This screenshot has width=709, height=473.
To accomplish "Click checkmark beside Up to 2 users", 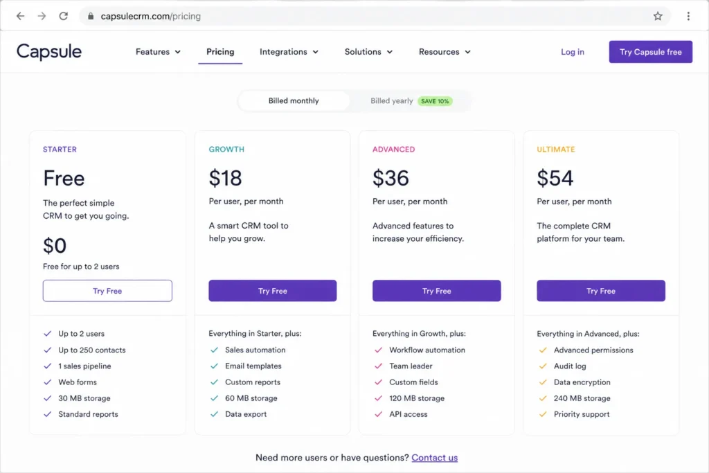I will pos(48,334).
